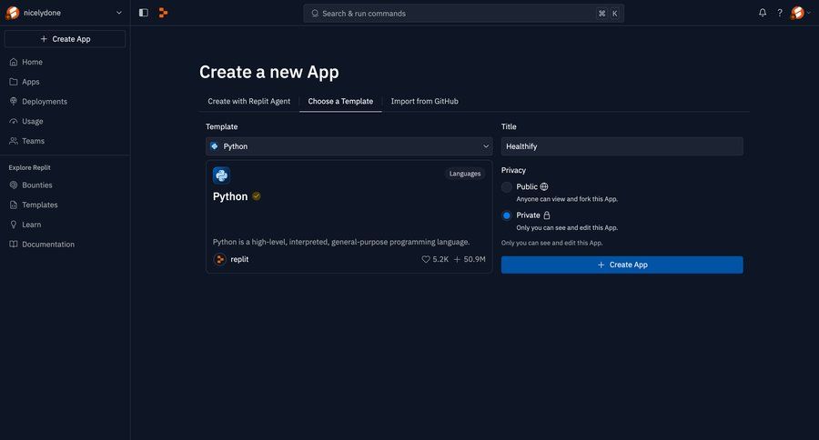
Task: Click the search magnifier icon in command bar
Action: point(315,13)
